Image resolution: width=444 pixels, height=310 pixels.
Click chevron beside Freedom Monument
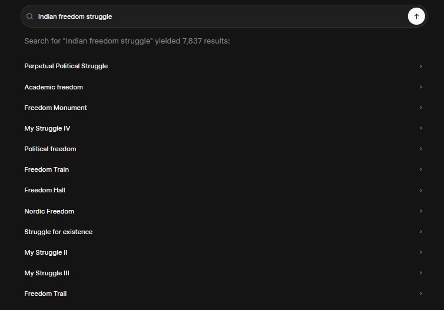(420, 108)
